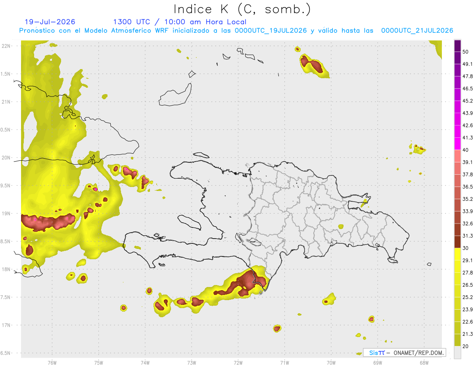Click the '68W' longitude label
This screenshot has height=368, width=476.
click(424, 362)
